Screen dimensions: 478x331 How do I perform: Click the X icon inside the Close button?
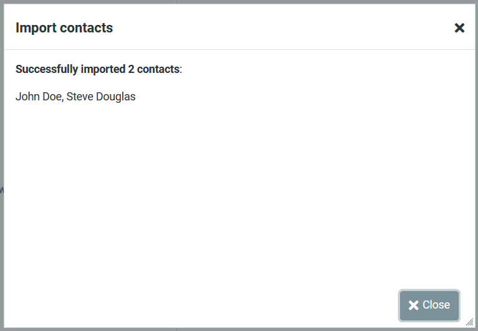413,305
